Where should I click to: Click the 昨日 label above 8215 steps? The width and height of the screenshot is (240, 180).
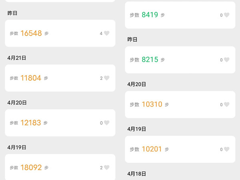(x=132, y=40)
